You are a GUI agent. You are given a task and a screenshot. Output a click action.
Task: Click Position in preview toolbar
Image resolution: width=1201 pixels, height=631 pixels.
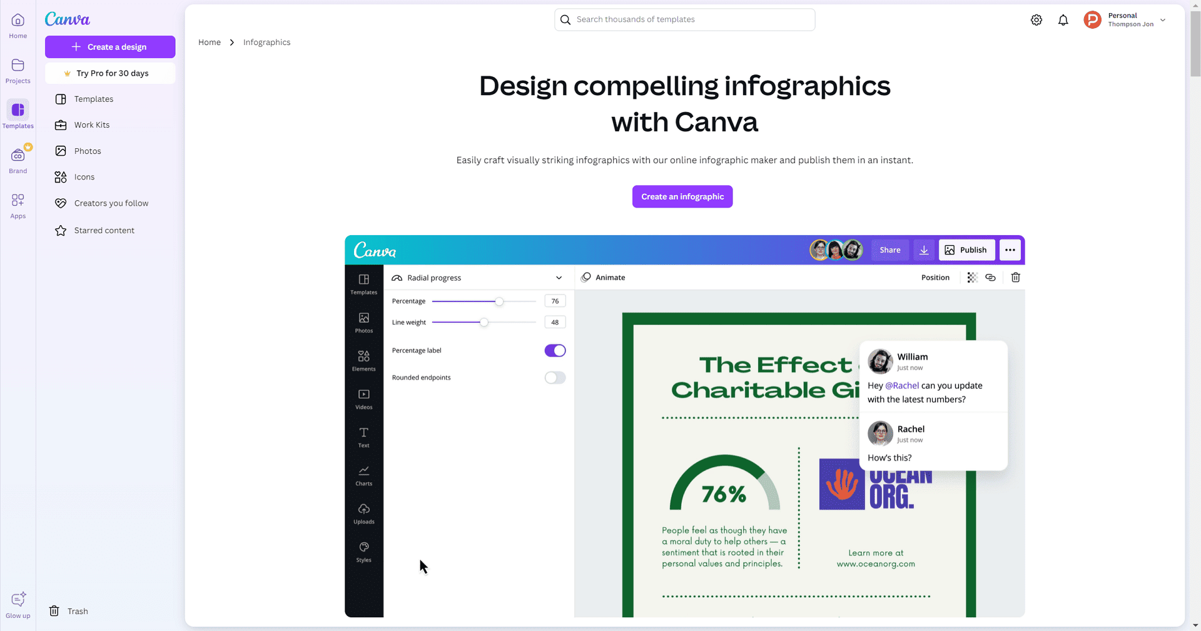point(935,278)
